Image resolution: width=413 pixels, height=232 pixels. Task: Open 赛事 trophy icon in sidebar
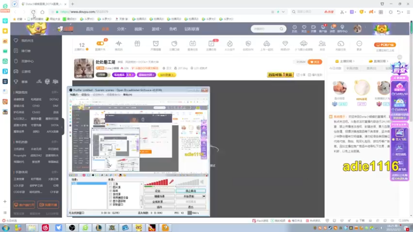pyautogui.click(x=16, y=81)
